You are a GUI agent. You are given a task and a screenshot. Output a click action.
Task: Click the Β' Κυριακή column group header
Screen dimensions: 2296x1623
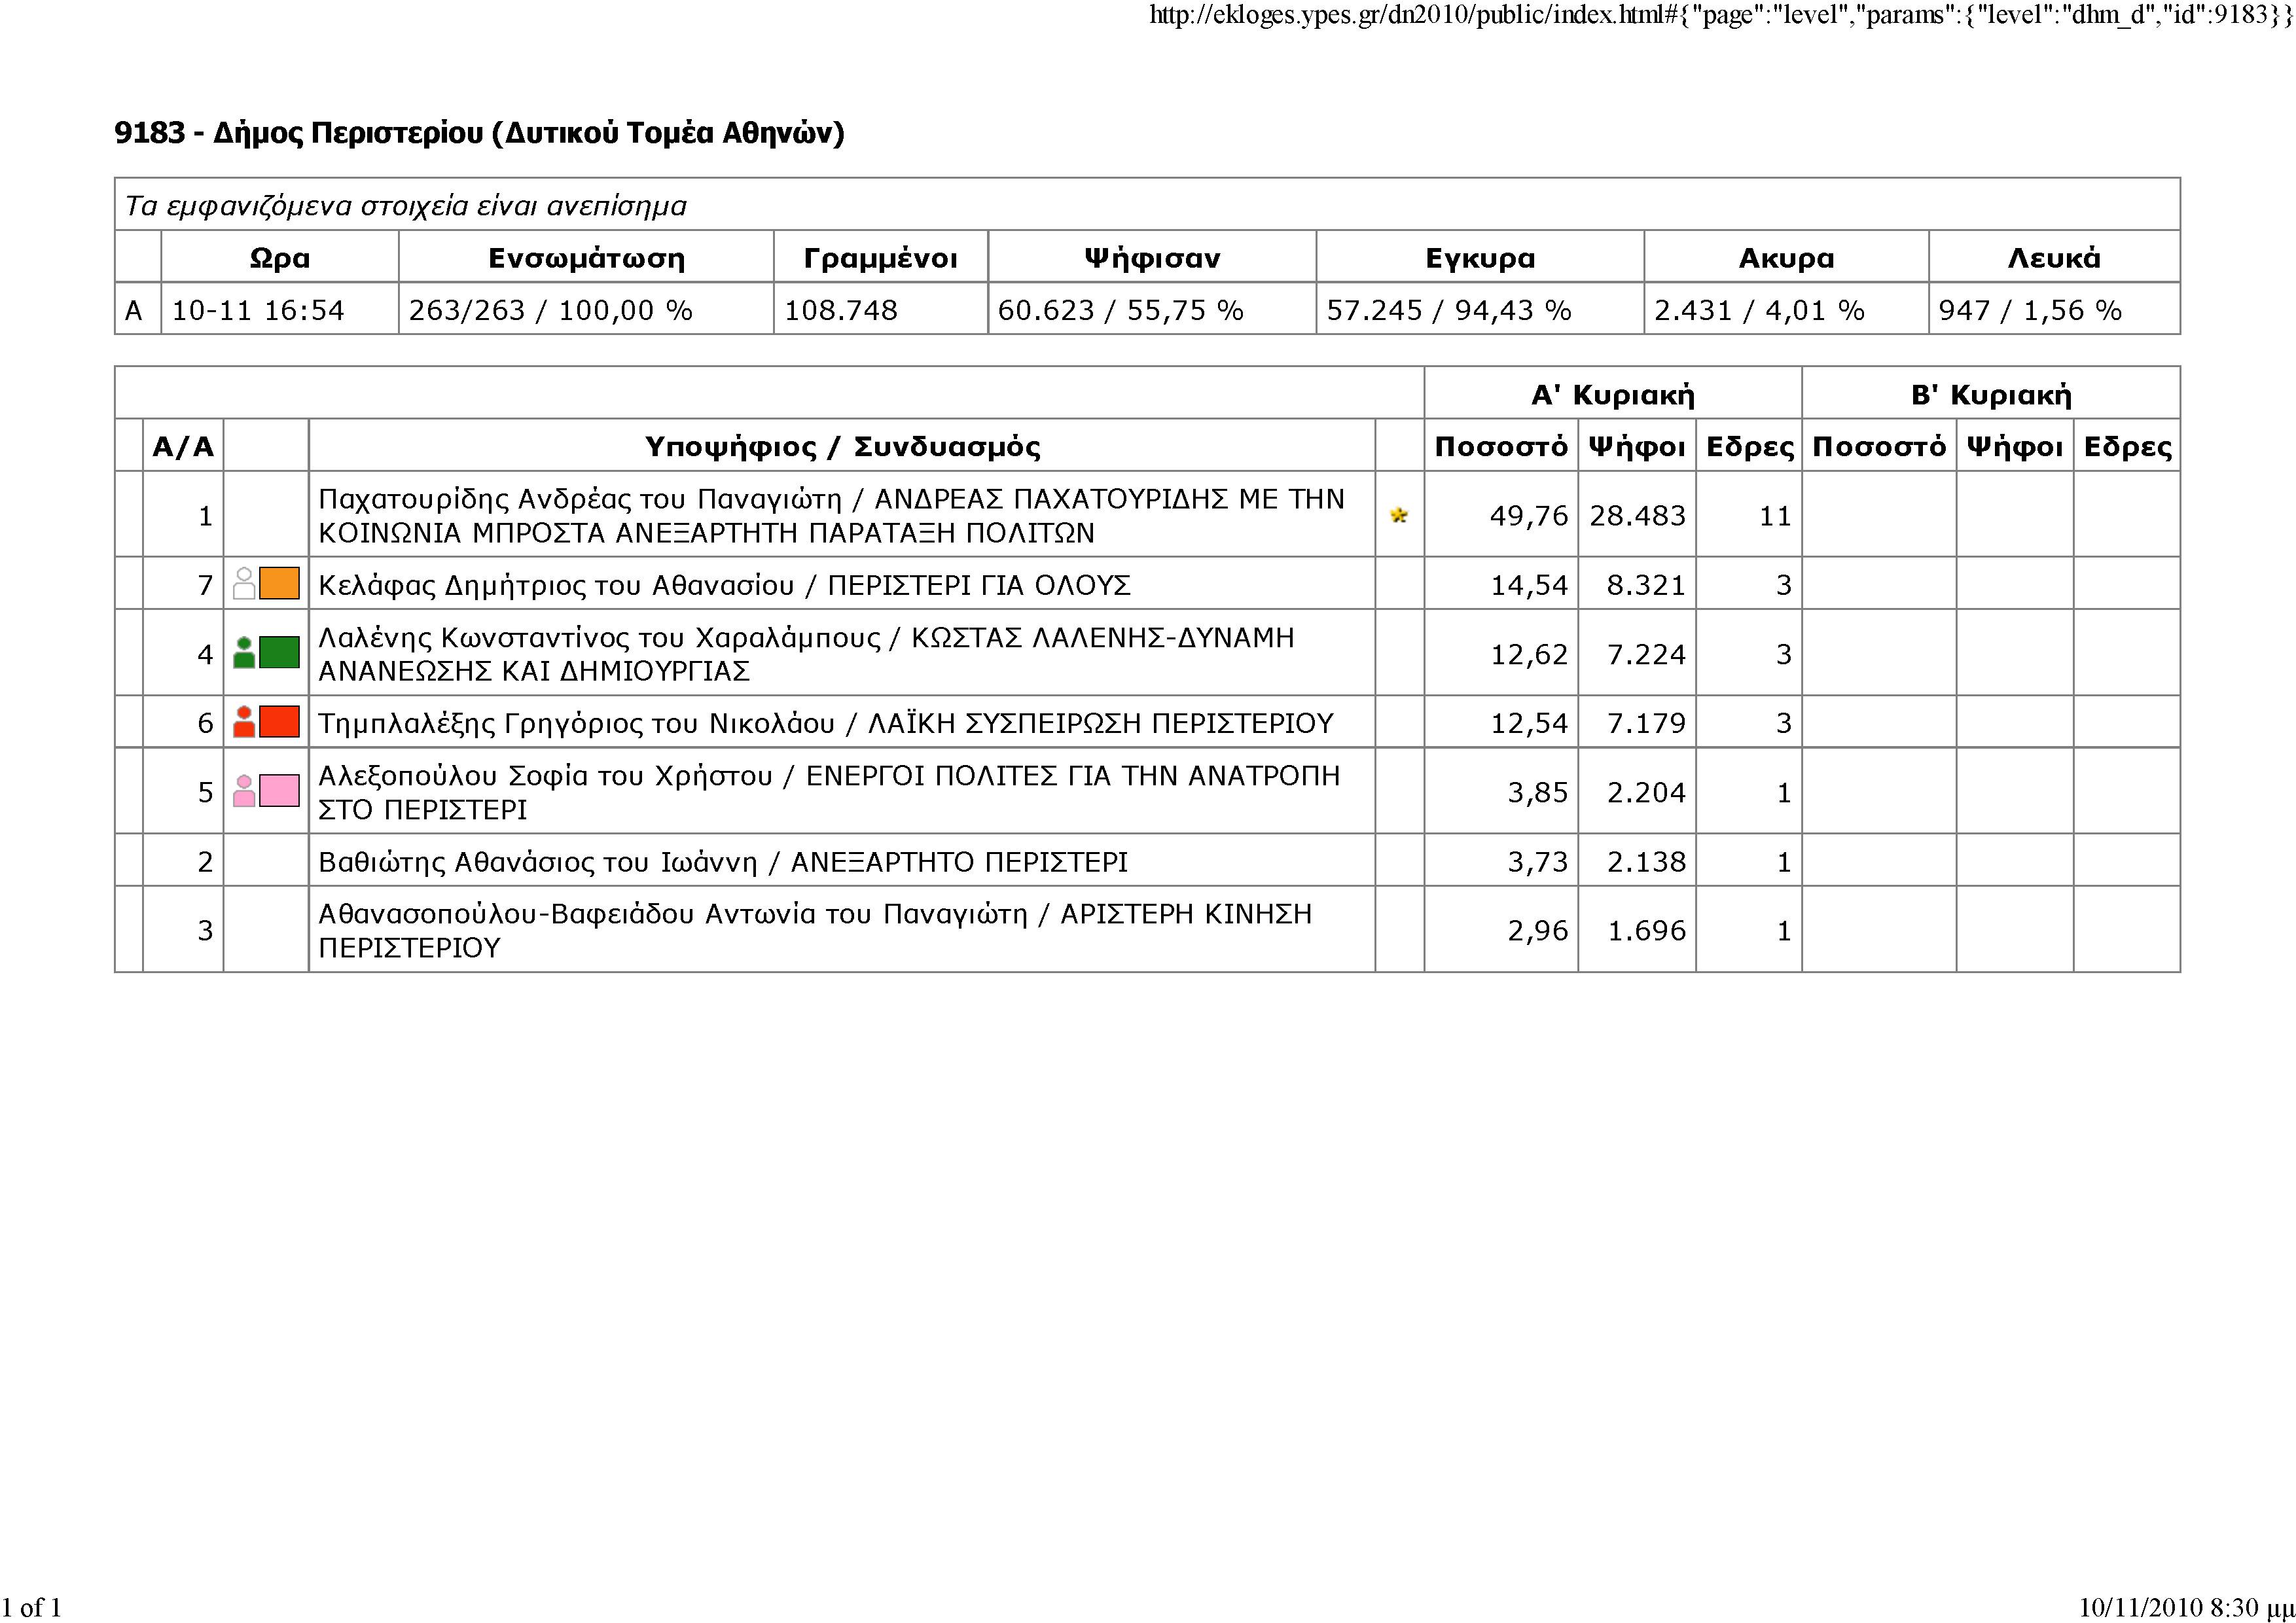1990,394
